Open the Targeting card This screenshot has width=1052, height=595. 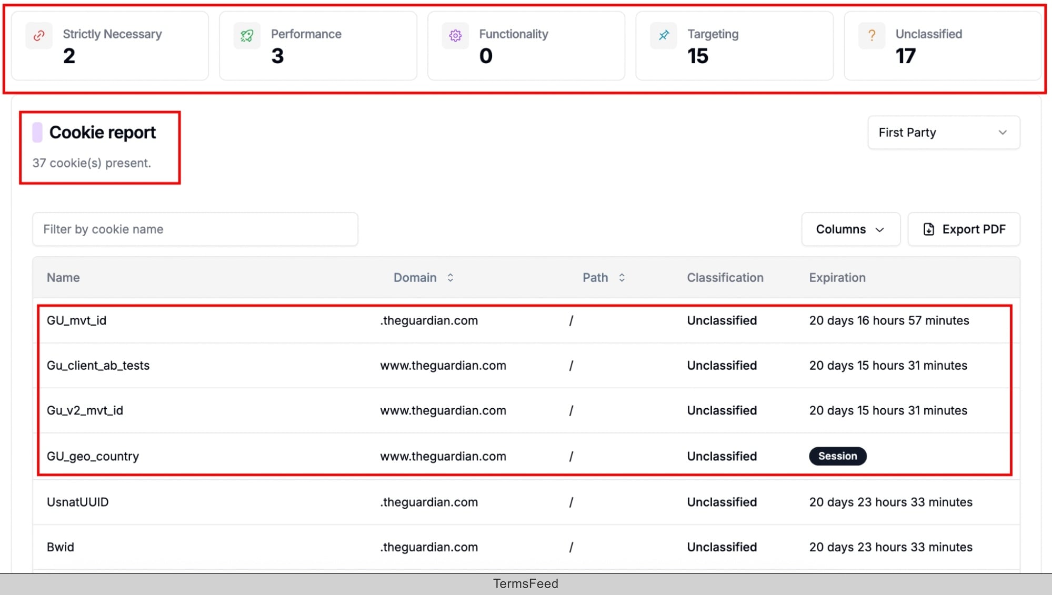click(734, 46)
